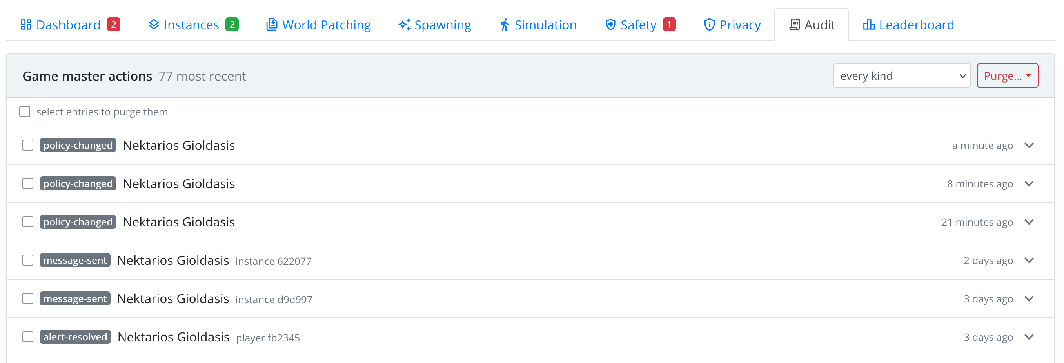
Task: Check the message-sent entry for instance d9d997
Action: [28, 299]
